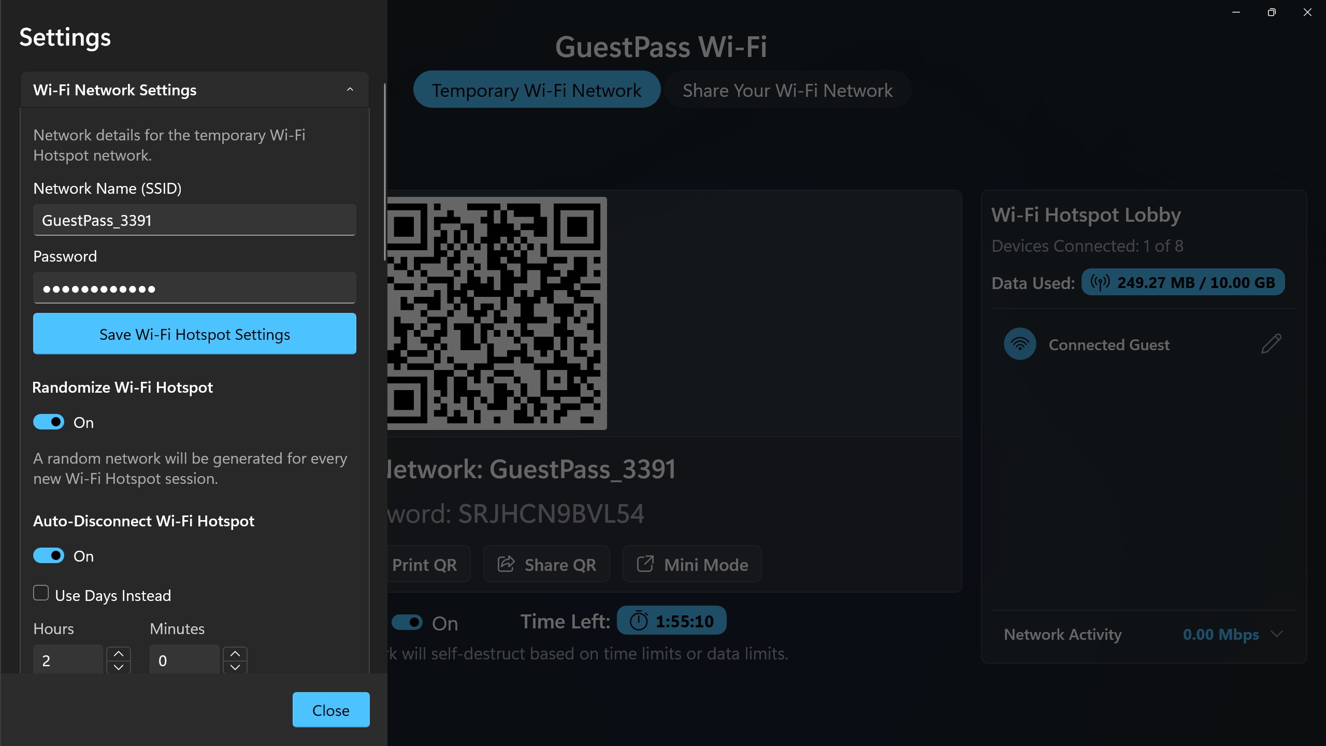The width and height of the screenshot is (1326, 746).
Task: Click the Wi-Fi icon of Connected Guest
Action: (x=1020, y=344)
